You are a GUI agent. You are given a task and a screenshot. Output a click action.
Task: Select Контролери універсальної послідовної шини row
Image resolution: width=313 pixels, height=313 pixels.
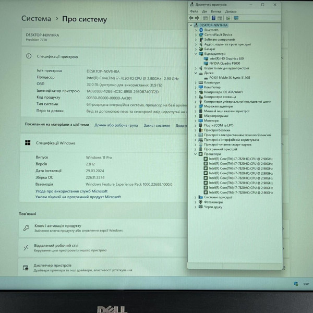point(237,102)
